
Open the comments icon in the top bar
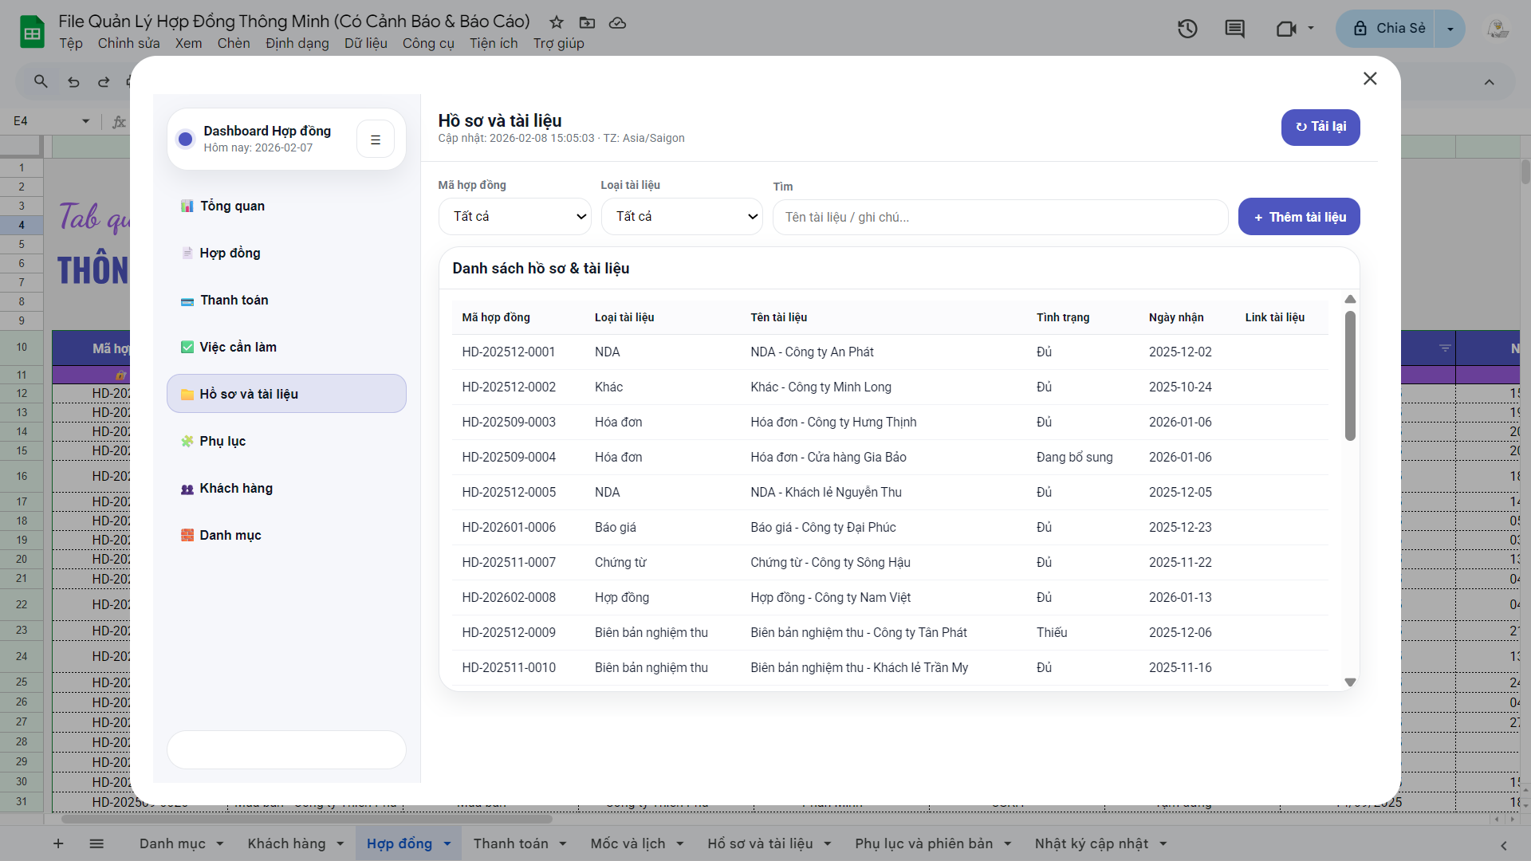1234,29
